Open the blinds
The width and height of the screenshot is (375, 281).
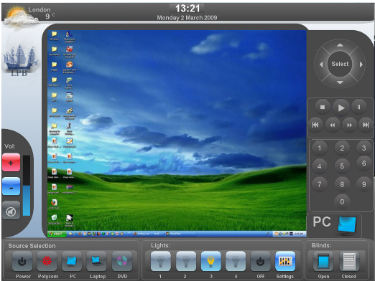point(323,261)
